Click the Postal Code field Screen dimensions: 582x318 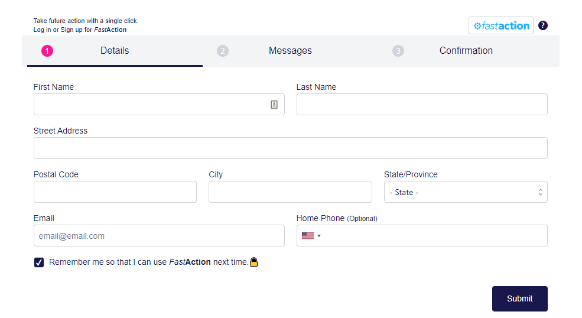(115, 192)
